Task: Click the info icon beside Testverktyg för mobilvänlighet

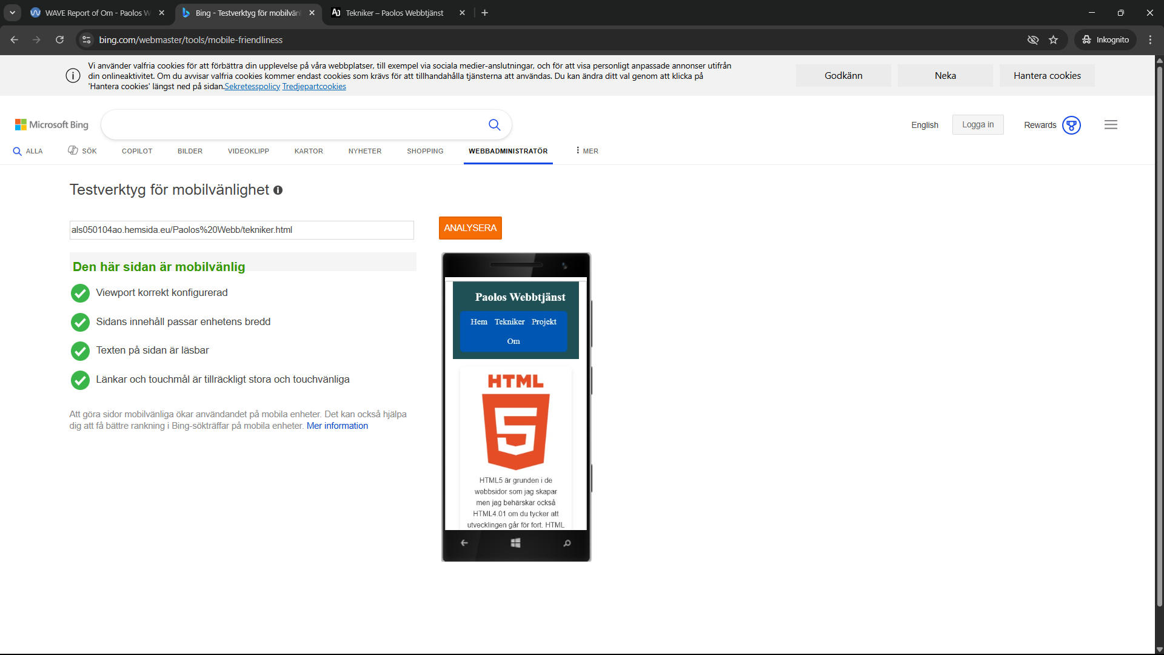Action: 278,190
